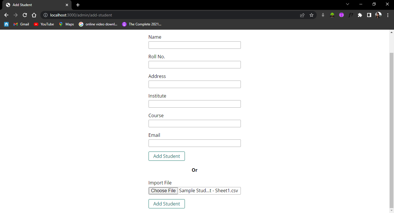Click the first Add Student button
The image size is (394, 213).
pyautogui.click(x=166, y=156)
